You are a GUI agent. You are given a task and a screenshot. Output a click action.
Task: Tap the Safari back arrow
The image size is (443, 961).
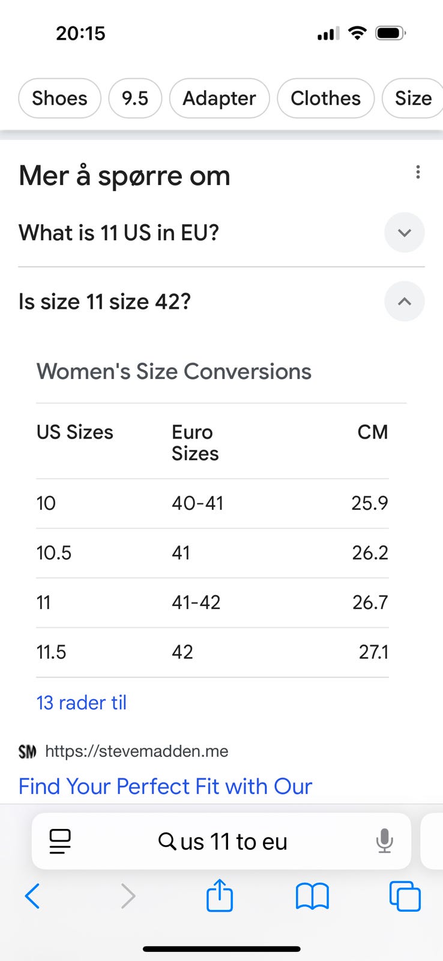(33, 896)
